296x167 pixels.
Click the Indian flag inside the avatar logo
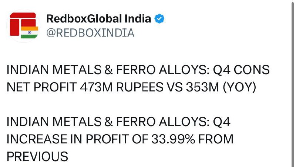30,32
